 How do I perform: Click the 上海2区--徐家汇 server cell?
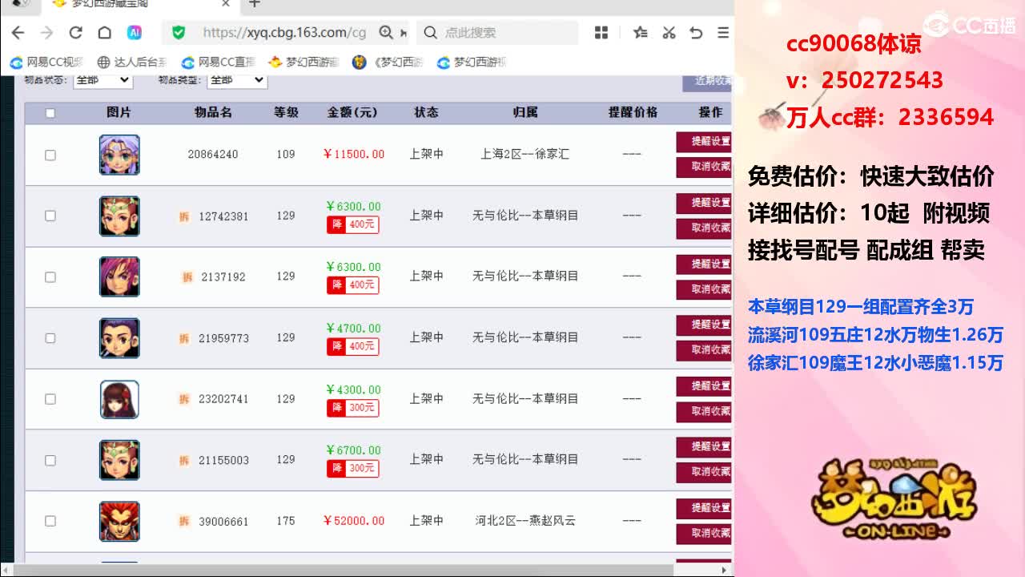pos(525,154)
